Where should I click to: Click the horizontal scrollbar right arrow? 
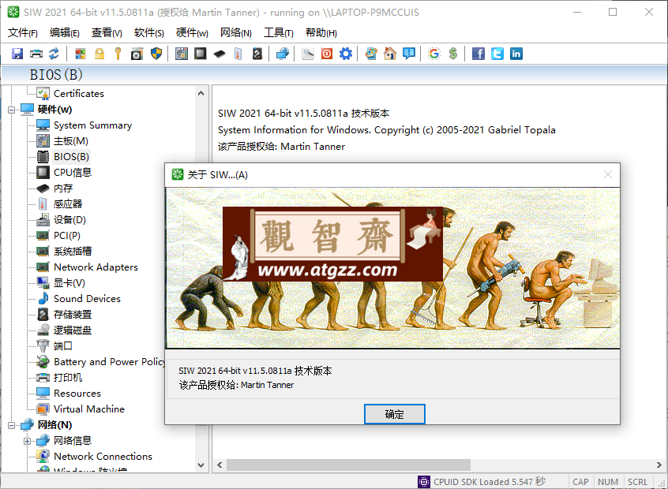coord(659,465)
